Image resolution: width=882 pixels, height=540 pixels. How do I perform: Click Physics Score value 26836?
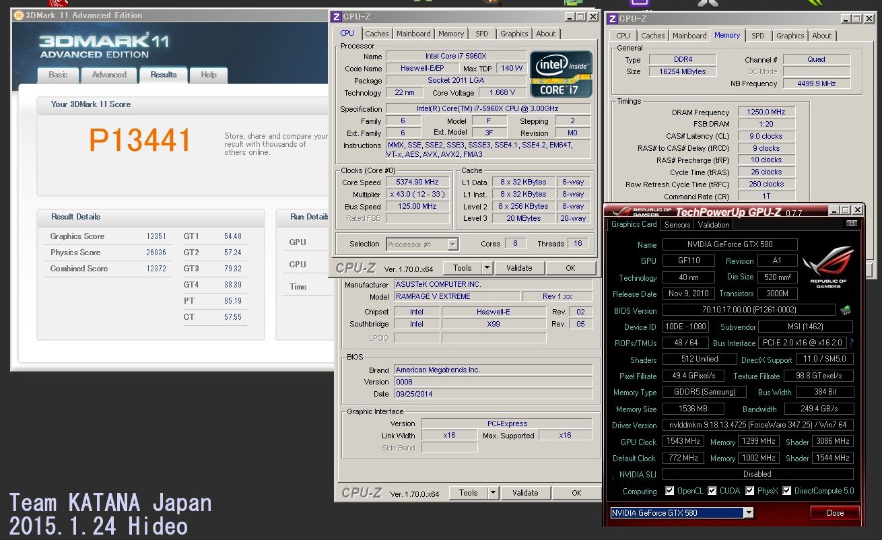(156, 252)
